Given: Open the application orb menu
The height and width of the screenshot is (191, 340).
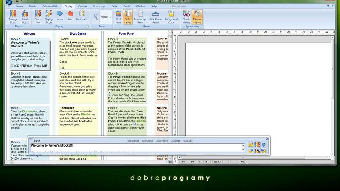Looking at the screenshot, I should tap(9, 2).
